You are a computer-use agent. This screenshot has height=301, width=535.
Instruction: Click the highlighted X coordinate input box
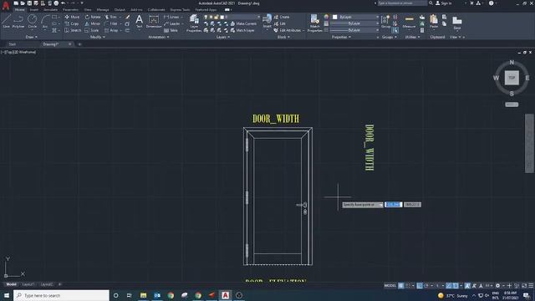point(393,204)
